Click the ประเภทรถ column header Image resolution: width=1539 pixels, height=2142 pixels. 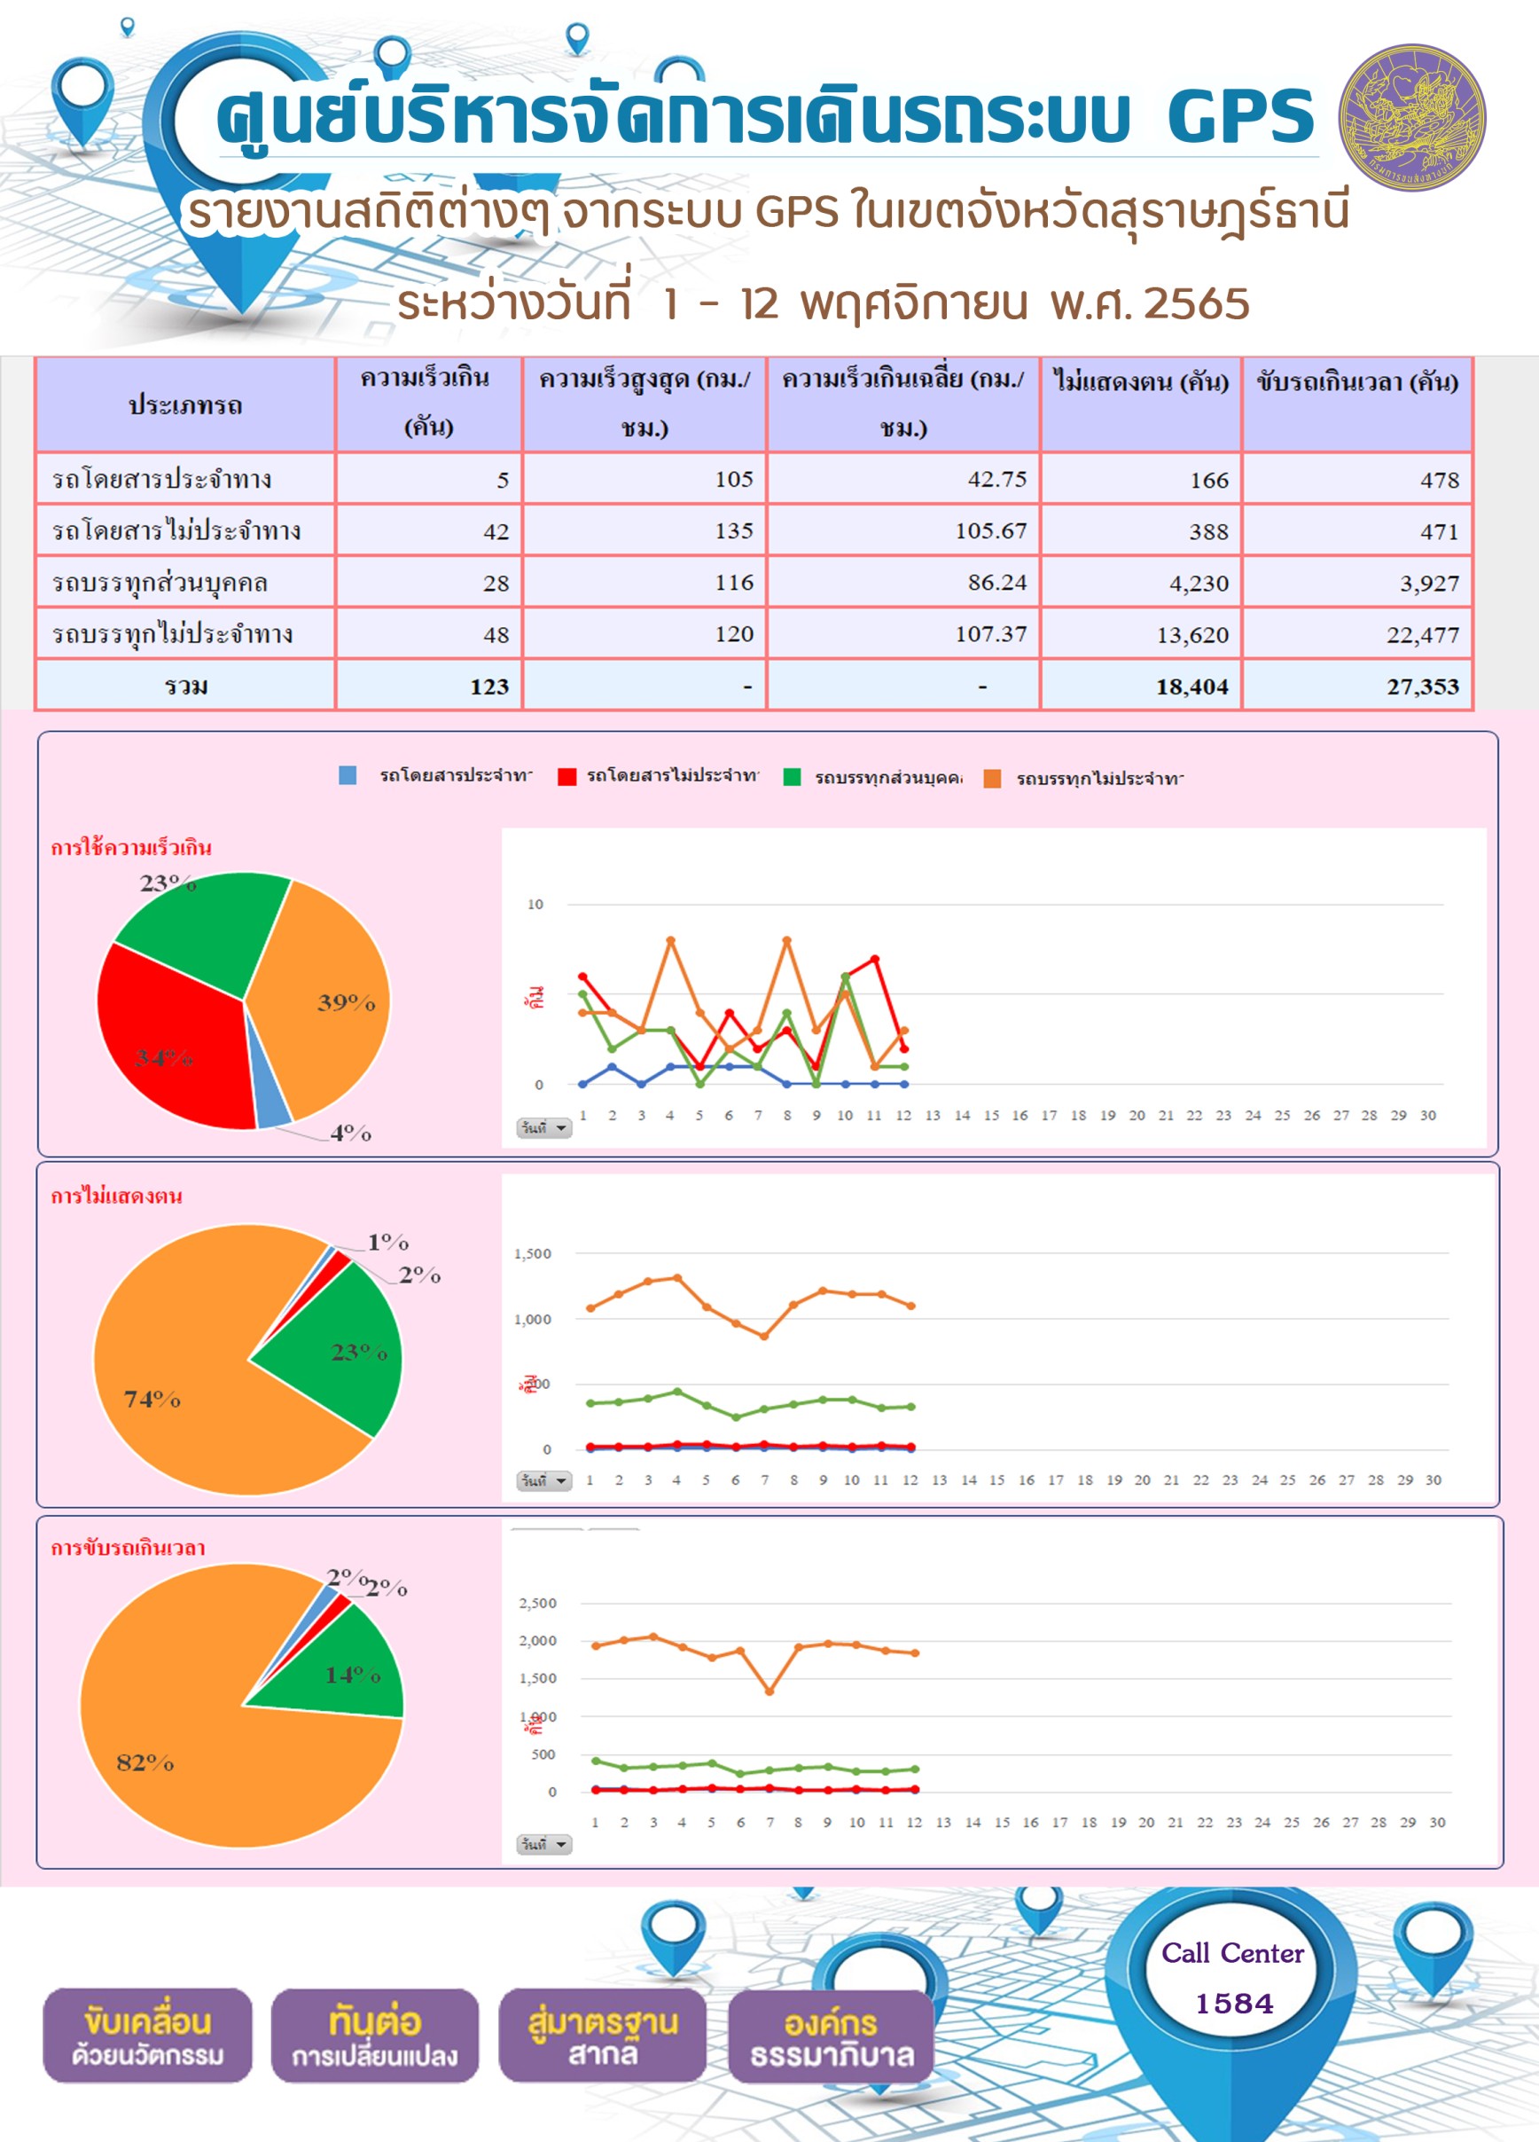pos(185,405)
